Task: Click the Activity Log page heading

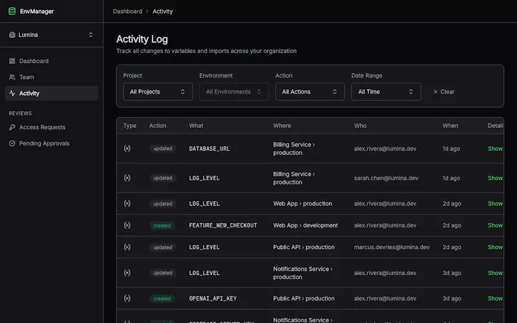Action: (142, 39)
